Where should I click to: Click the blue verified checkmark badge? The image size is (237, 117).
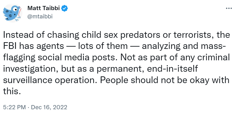coord(64,8)
